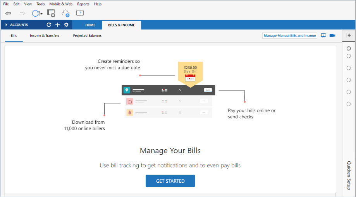Open the Reports menu
The width and height of the screenshot is (356, 197).
point(83,4)
